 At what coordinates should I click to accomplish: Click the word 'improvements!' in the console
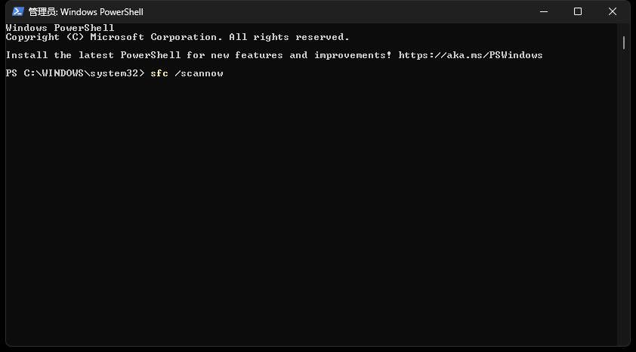(x=354, y=55)
